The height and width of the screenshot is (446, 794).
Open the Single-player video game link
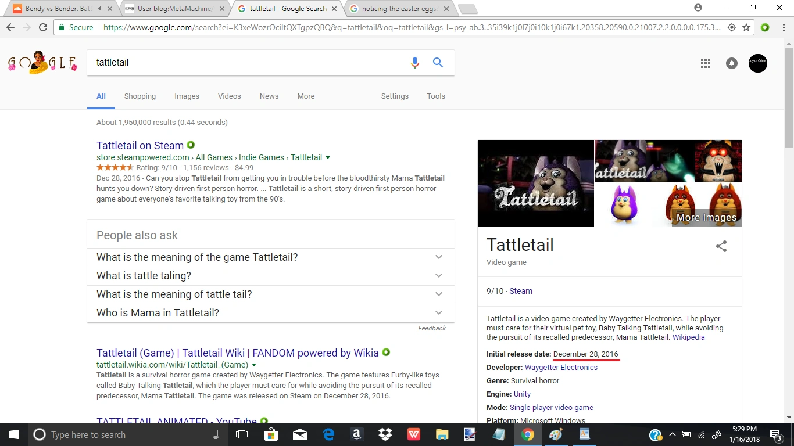[552, 408]
